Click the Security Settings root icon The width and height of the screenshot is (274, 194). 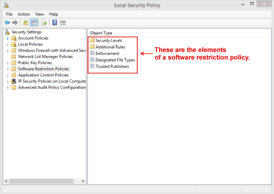7,32
